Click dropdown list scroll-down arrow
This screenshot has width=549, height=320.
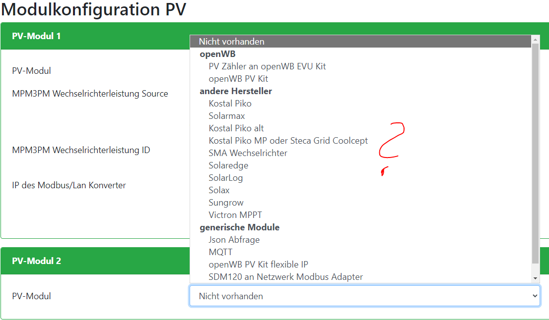(535, 278)
